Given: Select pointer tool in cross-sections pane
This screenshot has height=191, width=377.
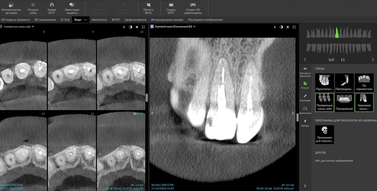Looking at the screenshot, I should (x=124, y=27).
